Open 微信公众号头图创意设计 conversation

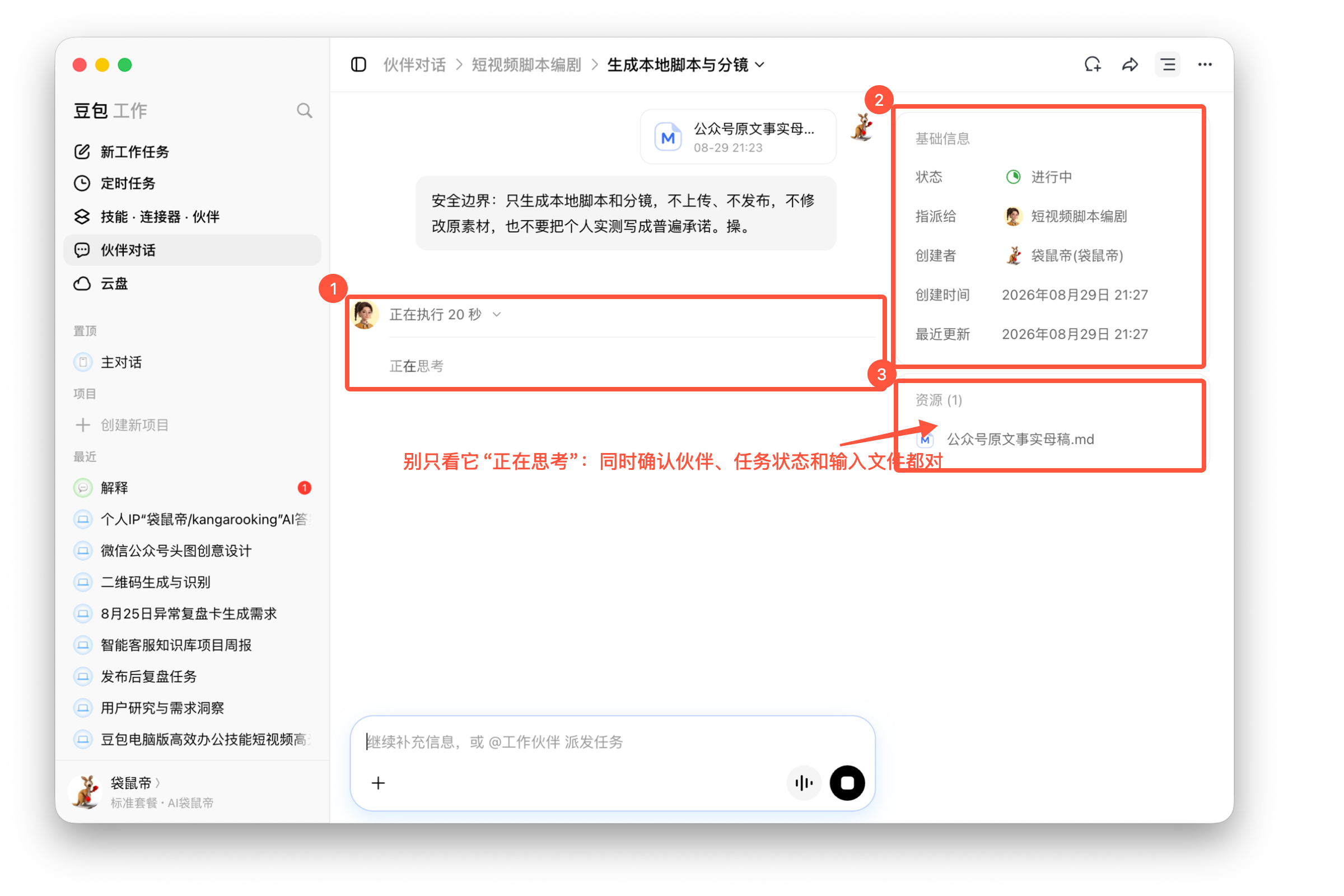click(192, 551)
